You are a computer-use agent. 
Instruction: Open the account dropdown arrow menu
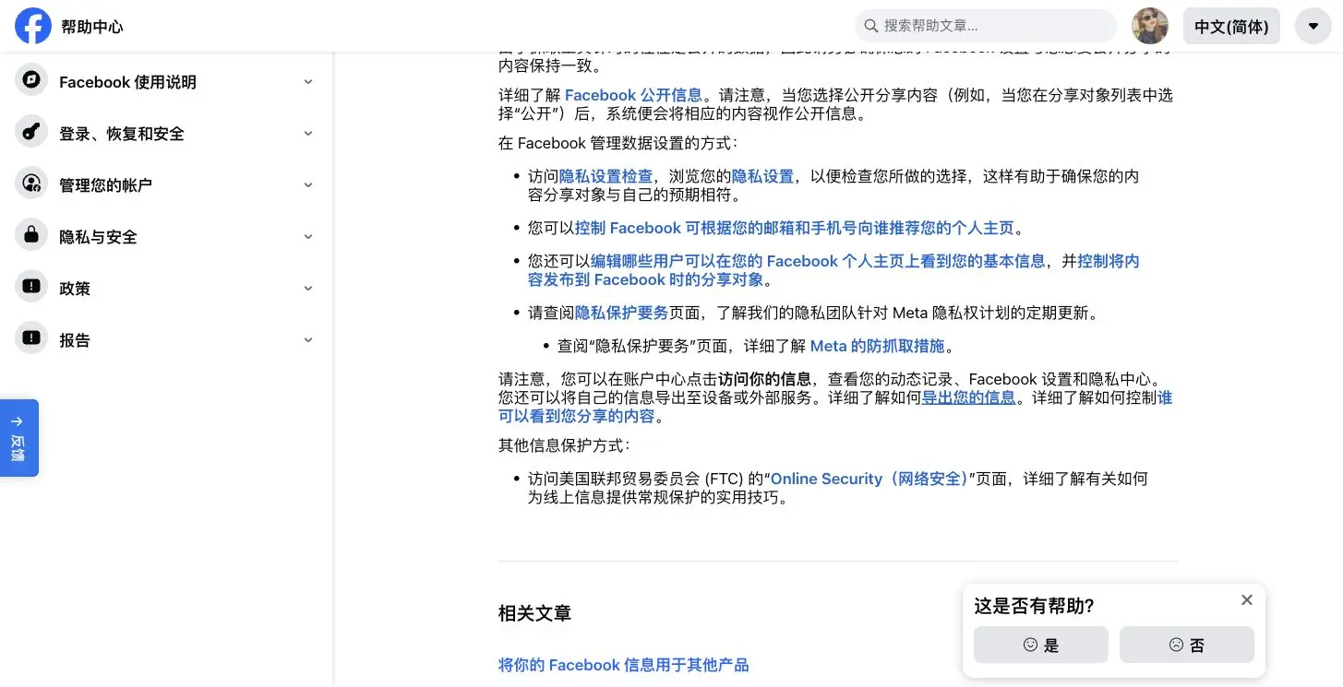pos(1313,26)
